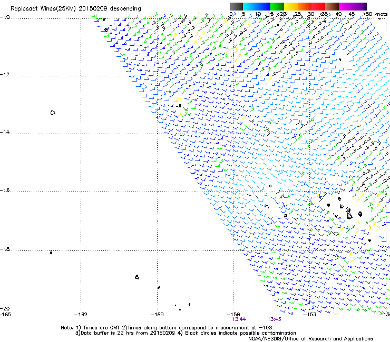390x342 pixels.
Task: Click the latitude label -12
Action: coord(5,74)
